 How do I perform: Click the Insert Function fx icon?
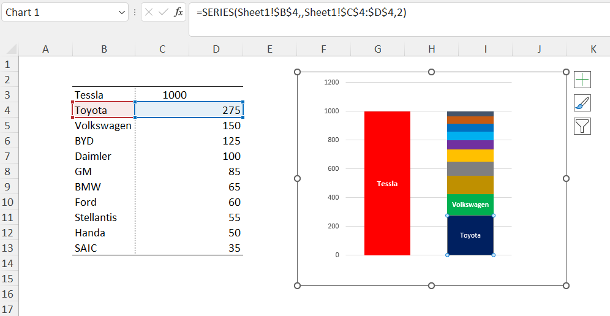point(178,12)
